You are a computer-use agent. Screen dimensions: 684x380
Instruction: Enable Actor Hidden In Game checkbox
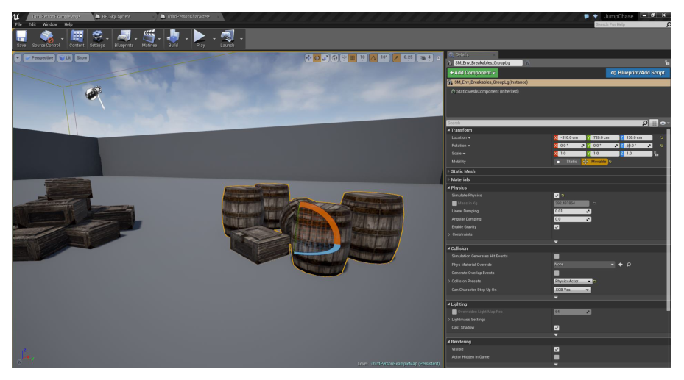pyautogui.click(x=557, y=357)
